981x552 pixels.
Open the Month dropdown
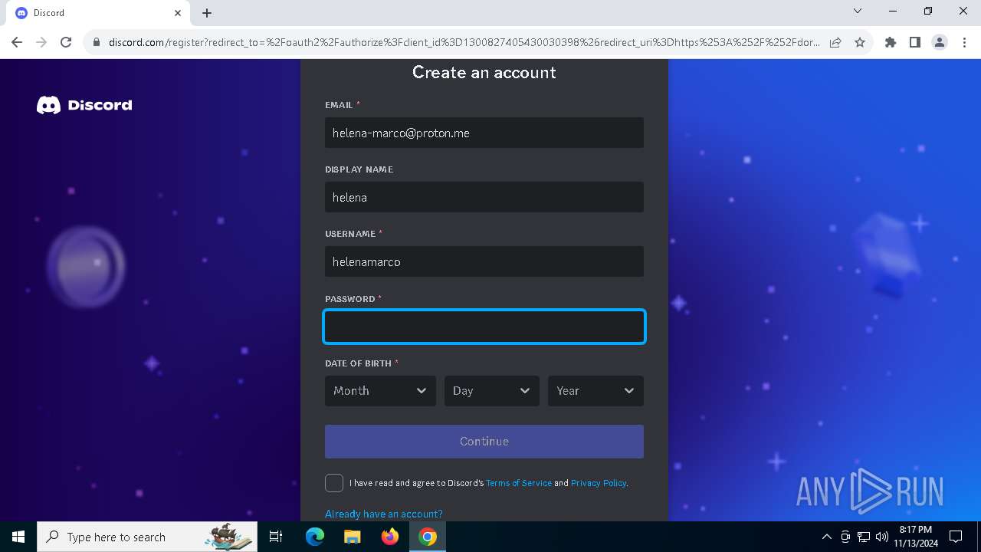coord(380,391)
